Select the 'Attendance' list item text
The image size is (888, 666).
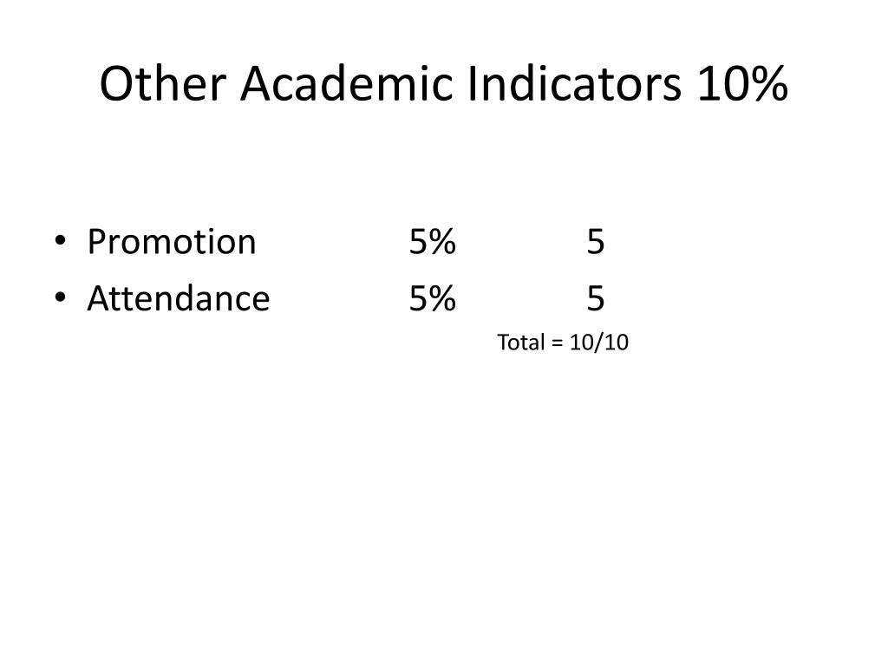point(179,298)
